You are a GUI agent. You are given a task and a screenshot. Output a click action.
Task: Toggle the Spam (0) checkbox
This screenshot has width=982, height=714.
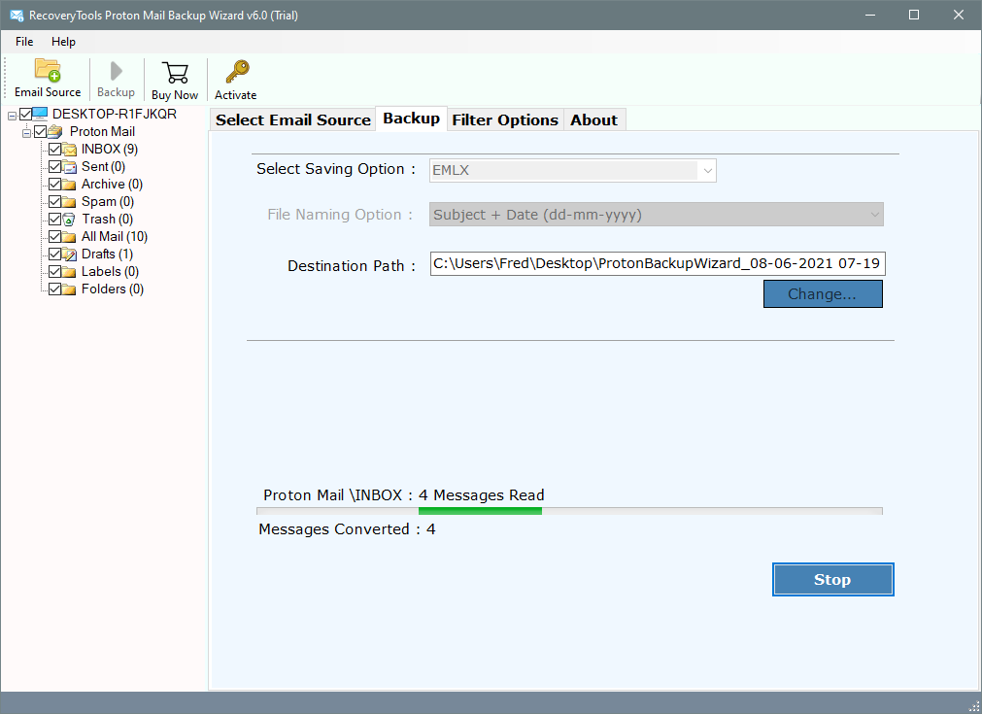[55, 202]
